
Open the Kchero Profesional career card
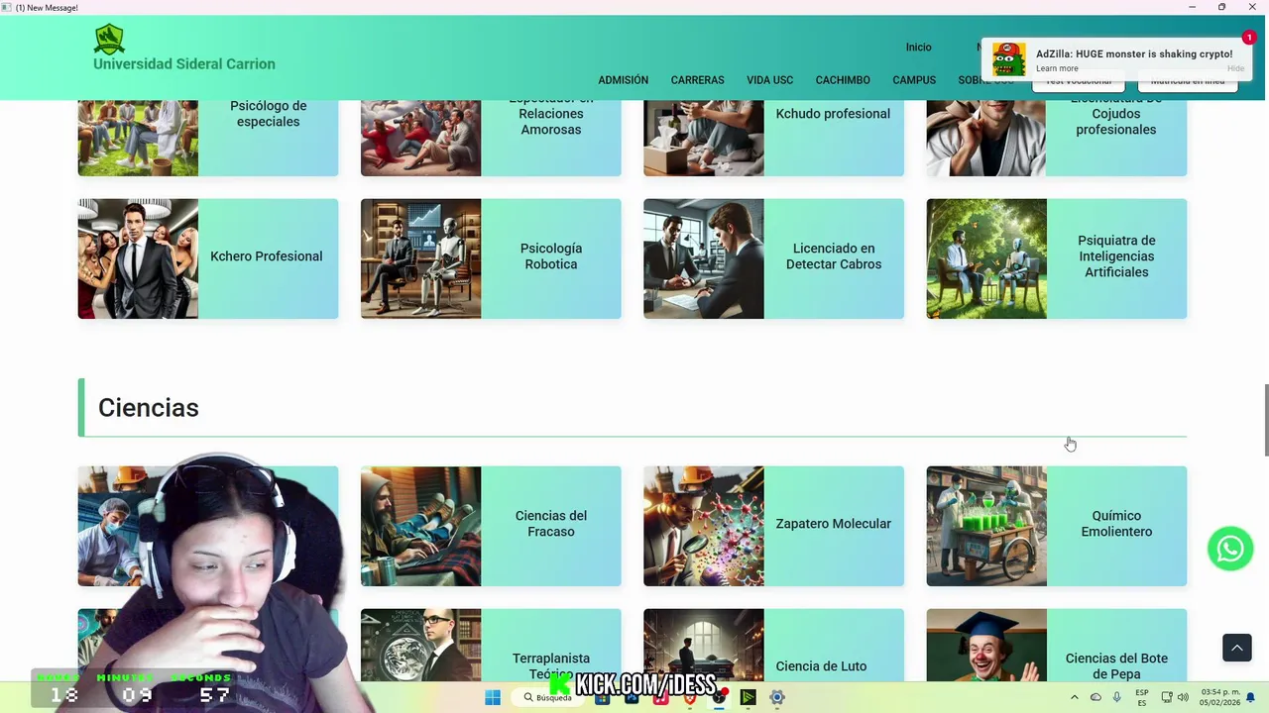click(x=208, y=258)
